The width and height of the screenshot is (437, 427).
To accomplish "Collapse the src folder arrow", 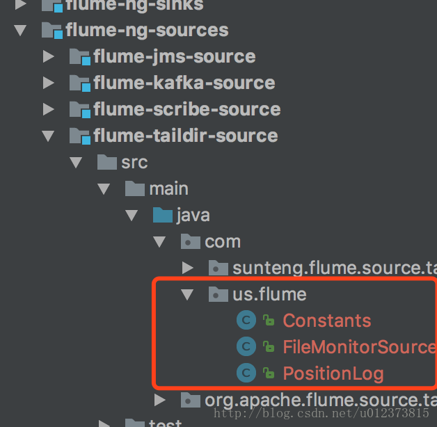I will (x=76, y=163).
